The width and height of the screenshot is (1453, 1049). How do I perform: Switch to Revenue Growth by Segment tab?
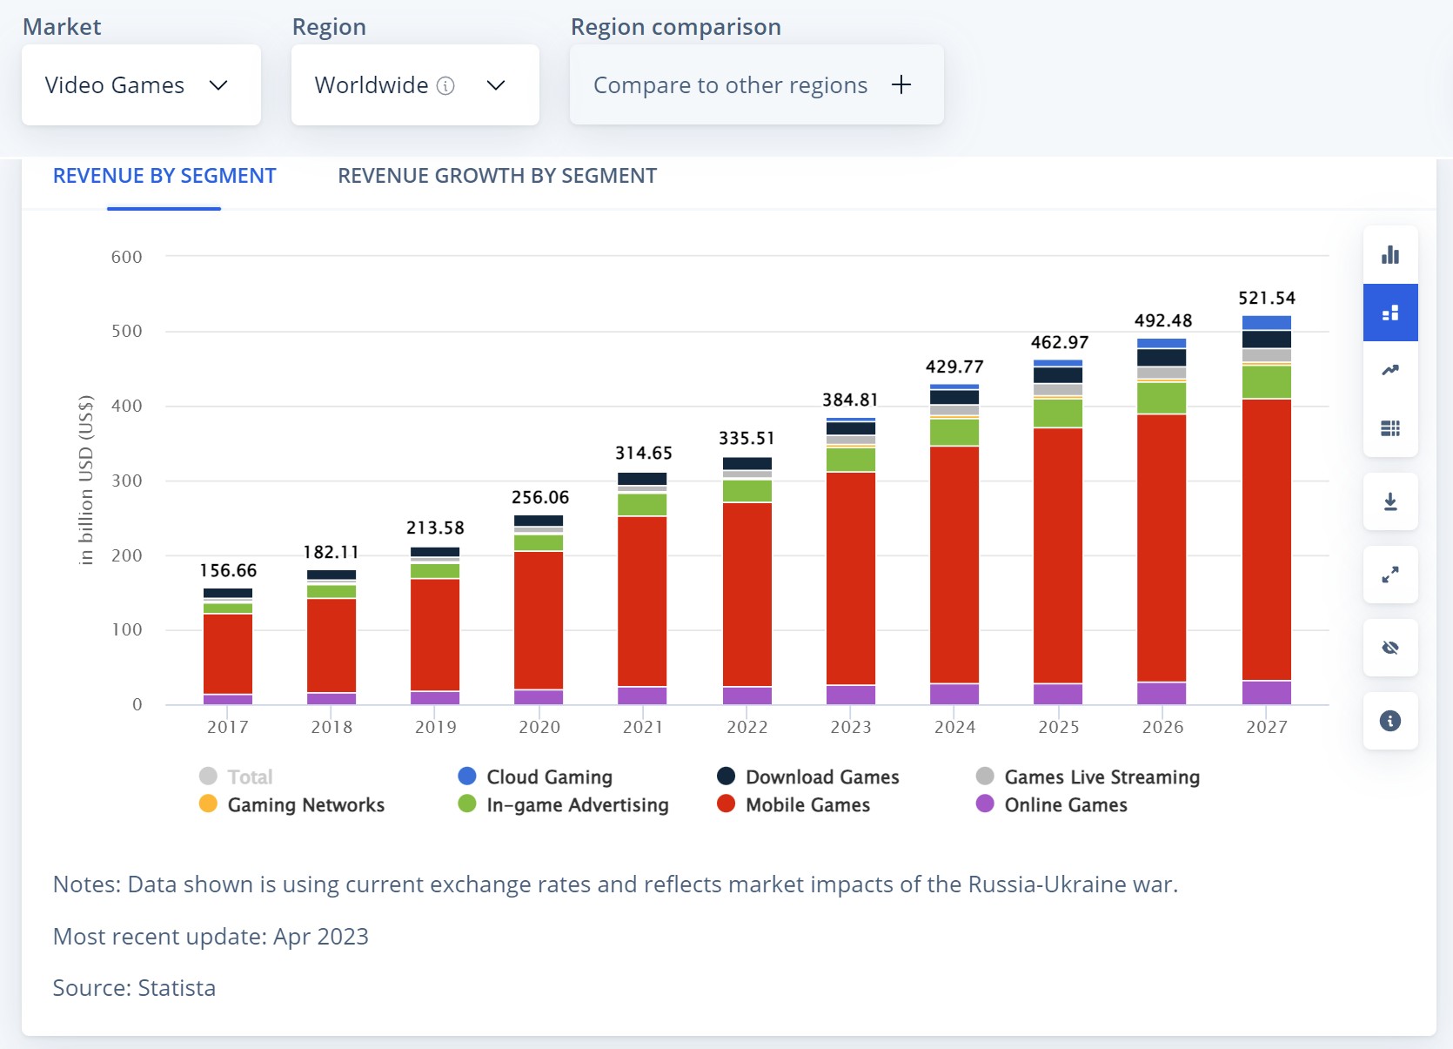(497, 176)
